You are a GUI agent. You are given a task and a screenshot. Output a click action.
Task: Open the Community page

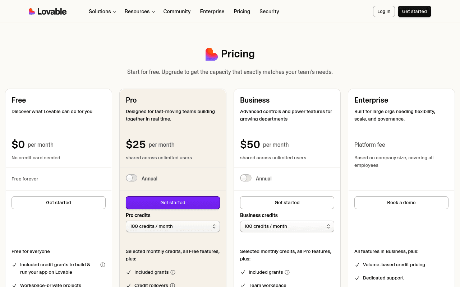pyautogui.click(x=177, y=11)
